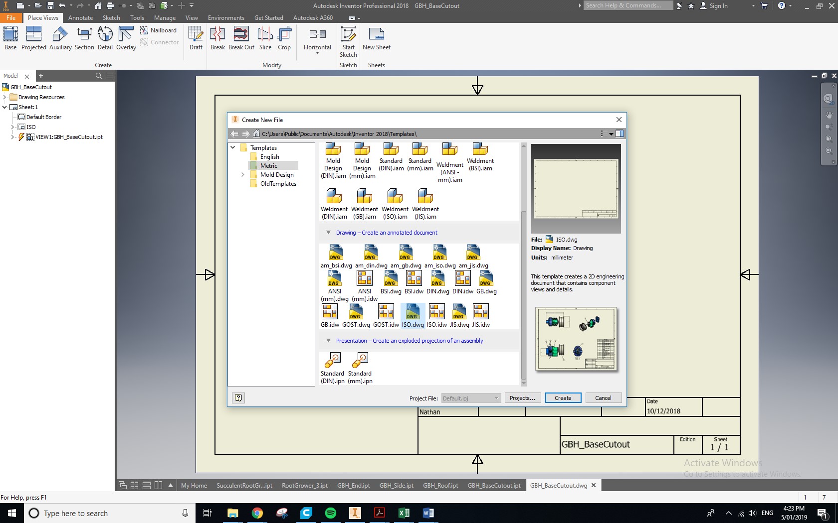838x523 pixels.
Task: Switch to the GBH_Roof.ipt document tab
Action: (x=440, y=486)
